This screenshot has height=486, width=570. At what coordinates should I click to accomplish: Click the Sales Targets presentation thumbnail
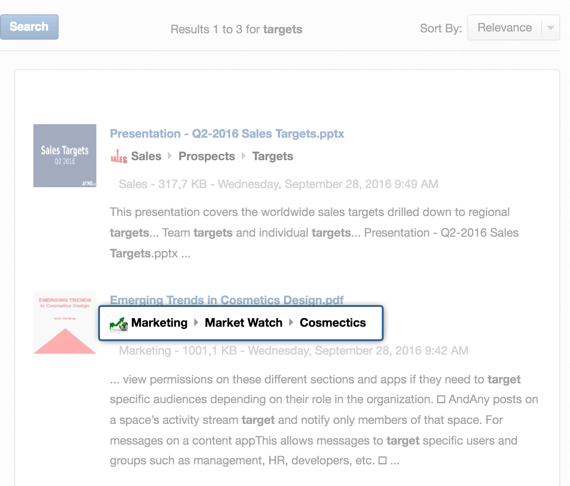(65, 156)
